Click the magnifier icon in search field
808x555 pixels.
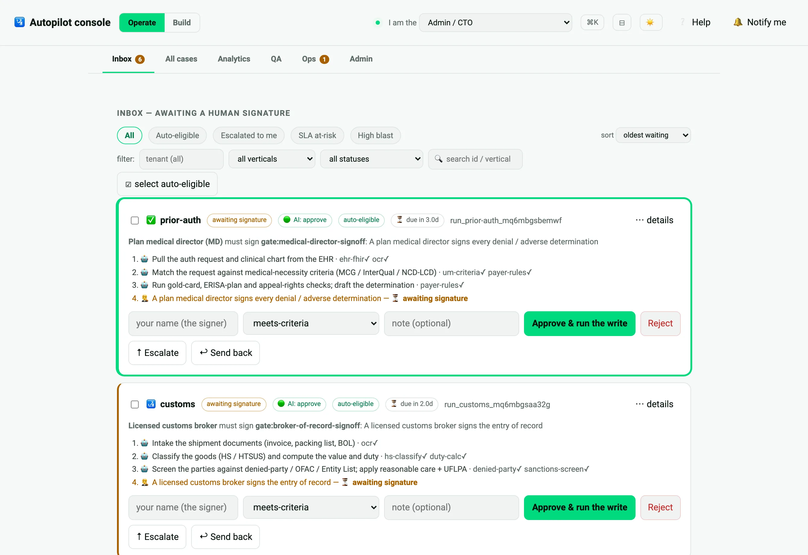(x=438, y=159)
